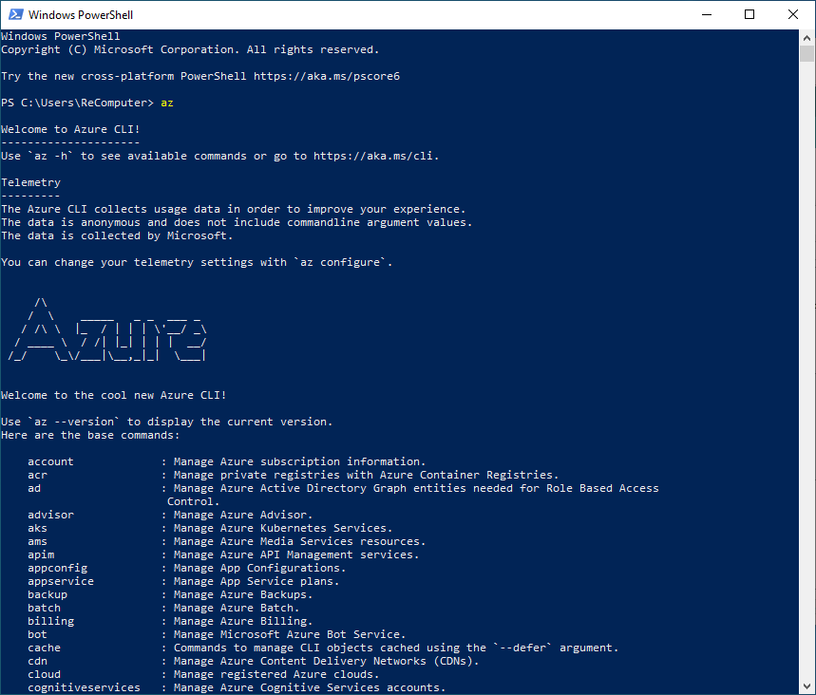
Task: Click the 'advisor' command name
Action: coord(50,515)
